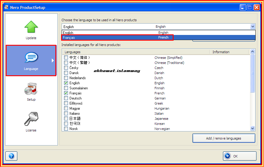This screenshot has height=167, width=264.
Task: Enable the Česky language checkbox
Action: point(66,68)
